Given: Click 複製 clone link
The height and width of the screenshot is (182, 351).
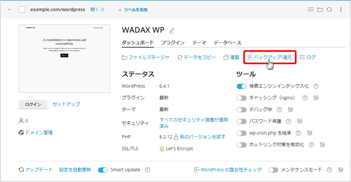Looking at the screenshot, I should point(232,57).
